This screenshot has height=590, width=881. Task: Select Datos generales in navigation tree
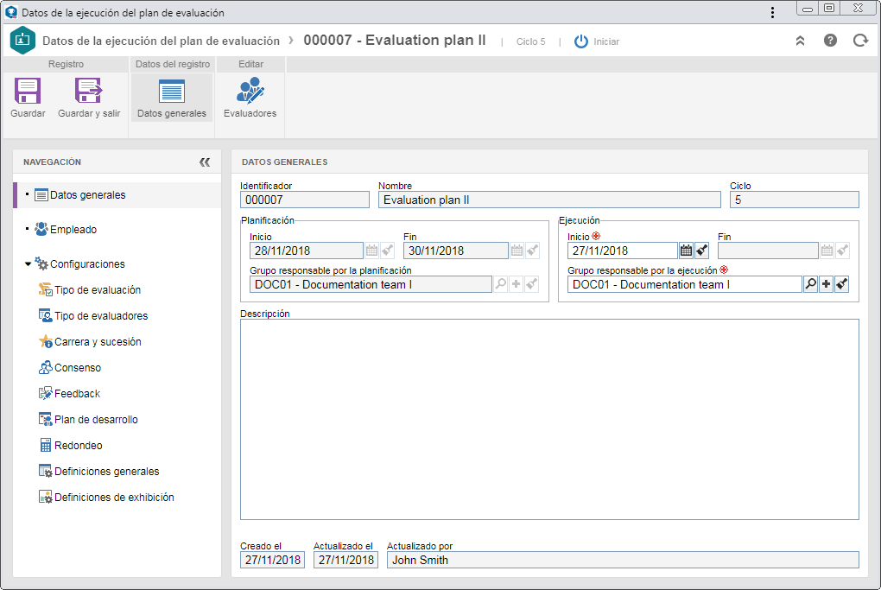pos(117,195)
